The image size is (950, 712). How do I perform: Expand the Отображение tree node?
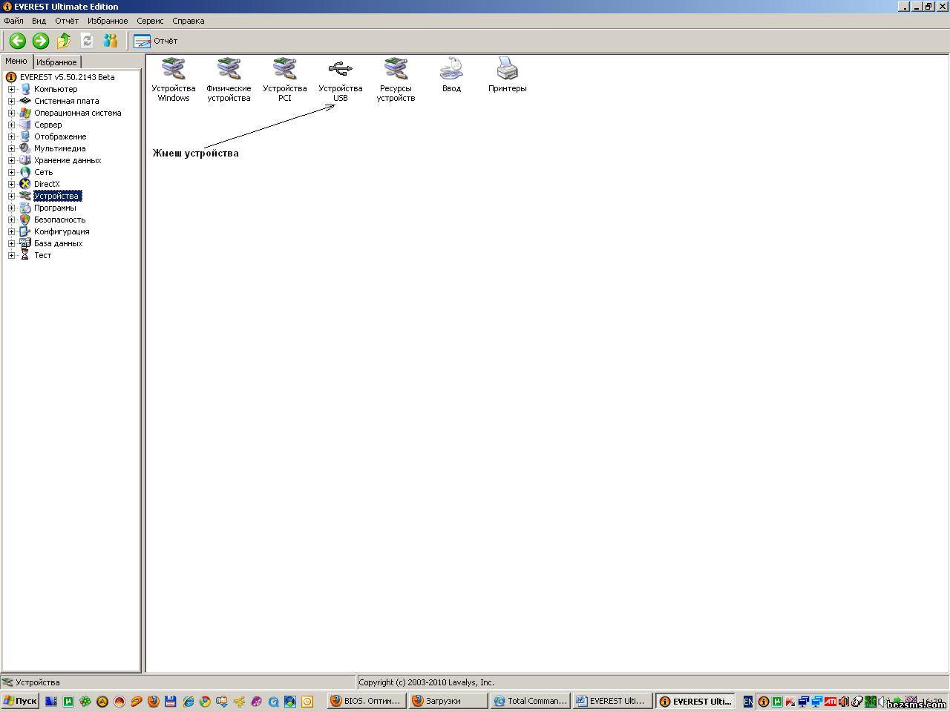pyautogui.click(x=11, y=136)
